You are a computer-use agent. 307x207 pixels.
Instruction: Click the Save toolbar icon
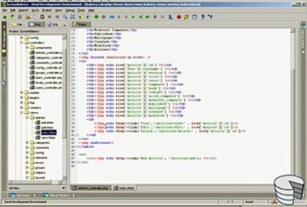[x=20, y=17]
